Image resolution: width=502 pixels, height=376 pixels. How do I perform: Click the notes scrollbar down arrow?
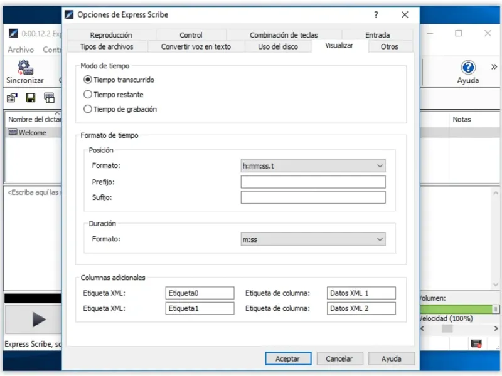coord(496,285)
